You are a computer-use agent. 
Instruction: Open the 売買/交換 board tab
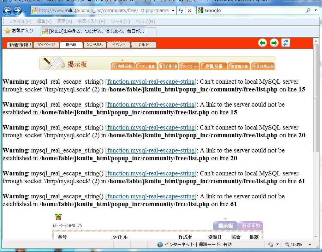coord(213,66)
